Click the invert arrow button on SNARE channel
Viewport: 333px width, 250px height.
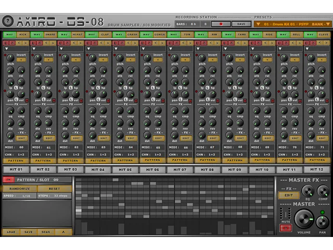coord(48,60)
